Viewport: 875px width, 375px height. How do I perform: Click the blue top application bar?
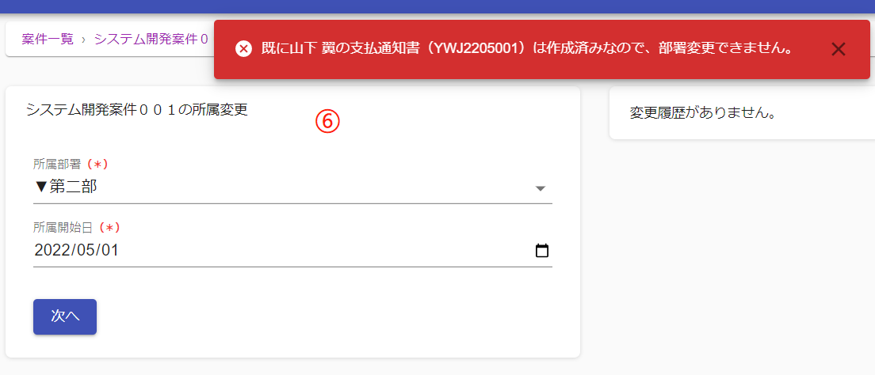(x=437, y=6)
